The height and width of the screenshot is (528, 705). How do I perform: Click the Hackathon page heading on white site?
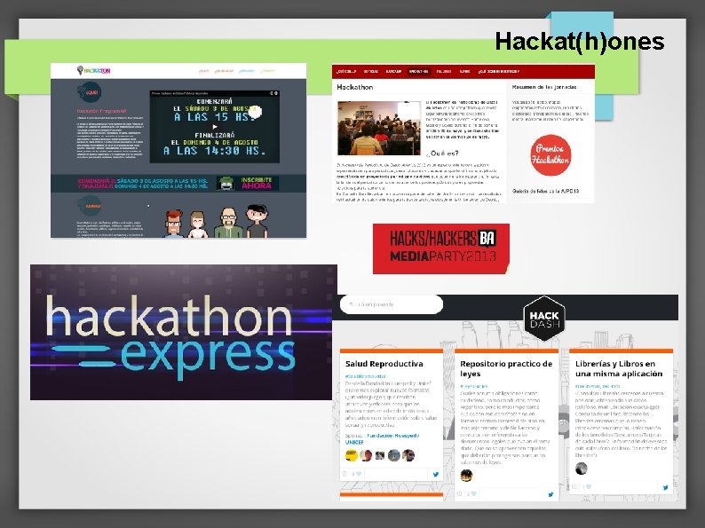tap(355, 87)
